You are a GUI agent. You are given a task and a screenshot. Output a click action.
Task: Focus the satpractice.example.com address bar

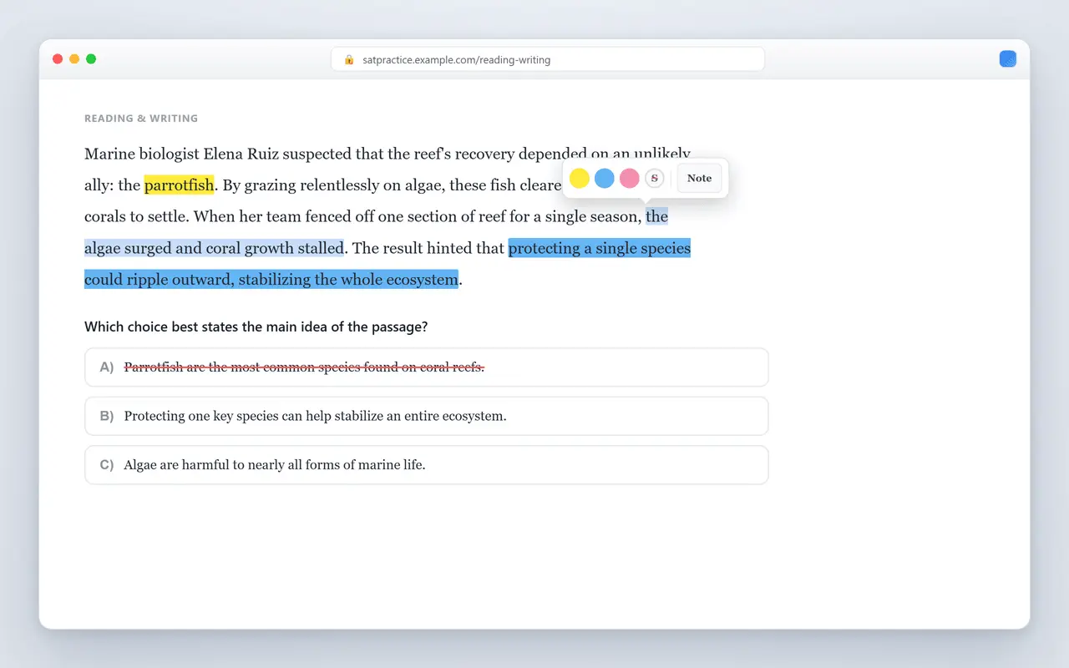pyautogui.click(x=548, y=59)
